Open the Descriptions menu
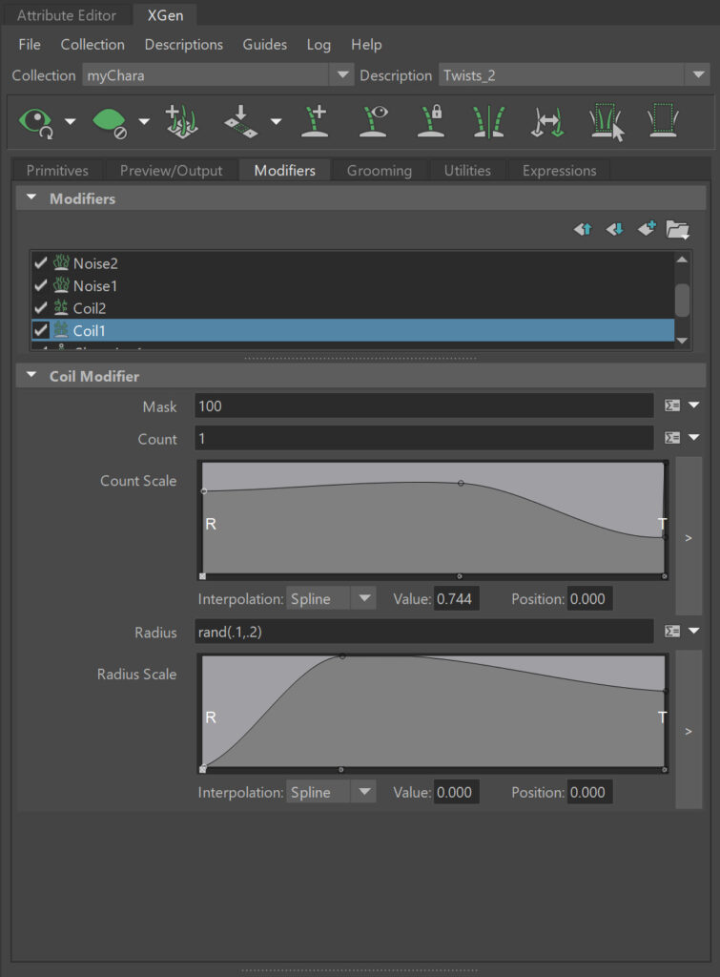 click(x=183, y=45)
